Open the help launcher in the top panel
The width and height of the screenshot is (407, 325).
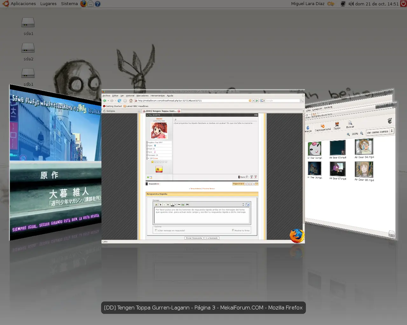98,4
